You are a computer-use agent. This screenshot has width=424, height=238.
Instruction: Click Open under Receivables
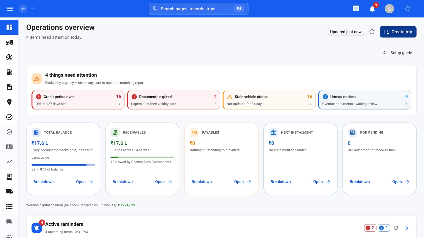[164, 182]
